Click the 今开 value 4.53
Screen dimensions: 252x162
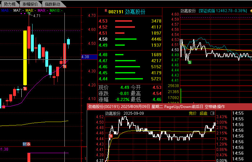(x=157, y=87)
